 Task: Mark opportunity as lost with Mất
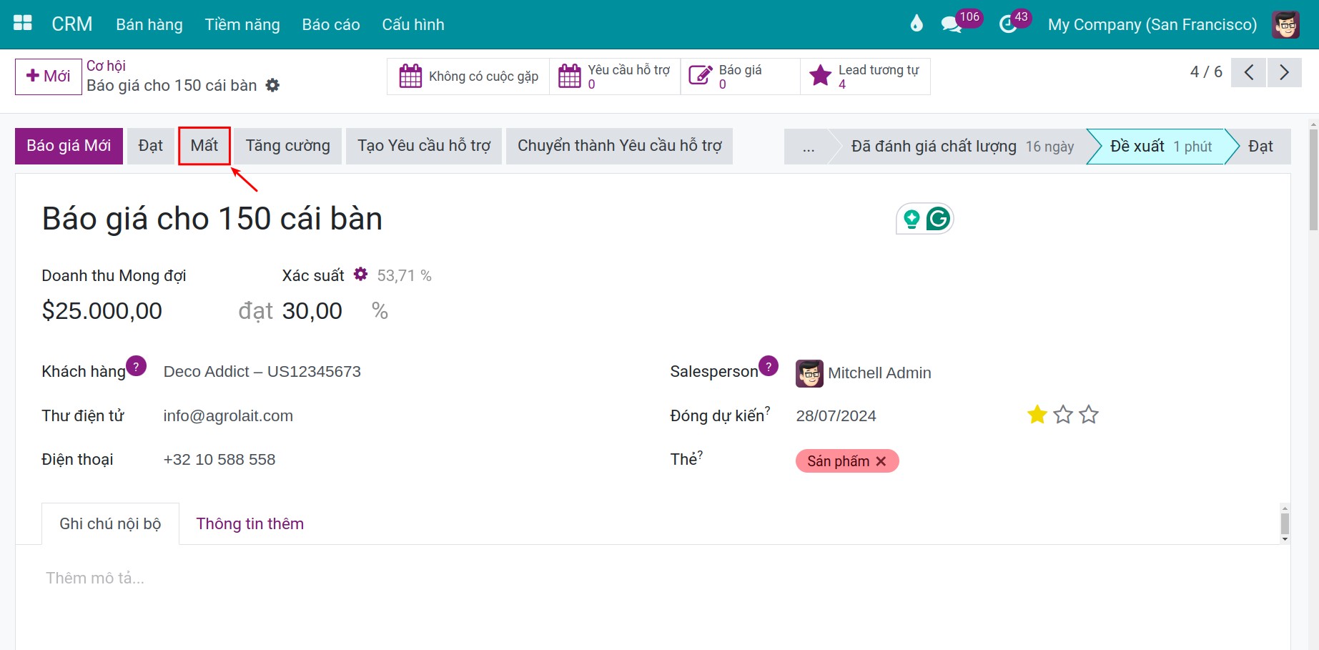tap(204, 146)
